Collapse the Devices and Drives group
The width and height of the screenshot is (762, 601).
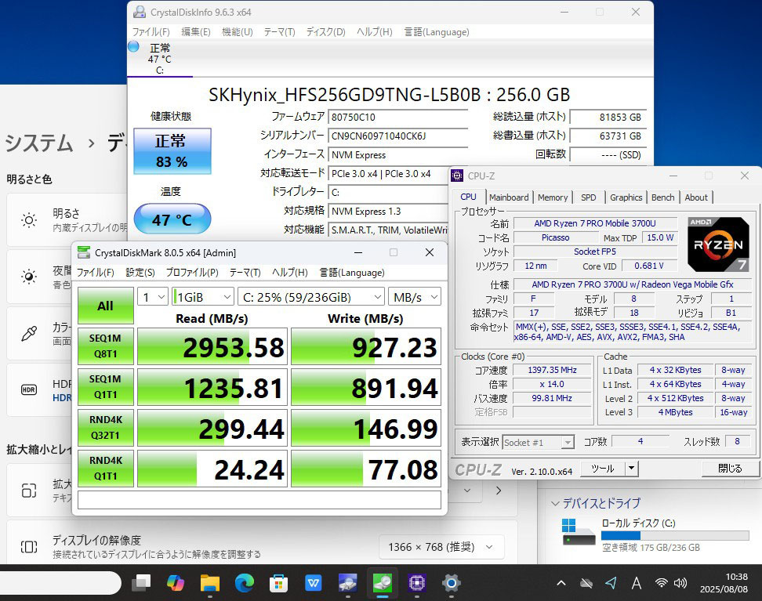pos(555,503)
